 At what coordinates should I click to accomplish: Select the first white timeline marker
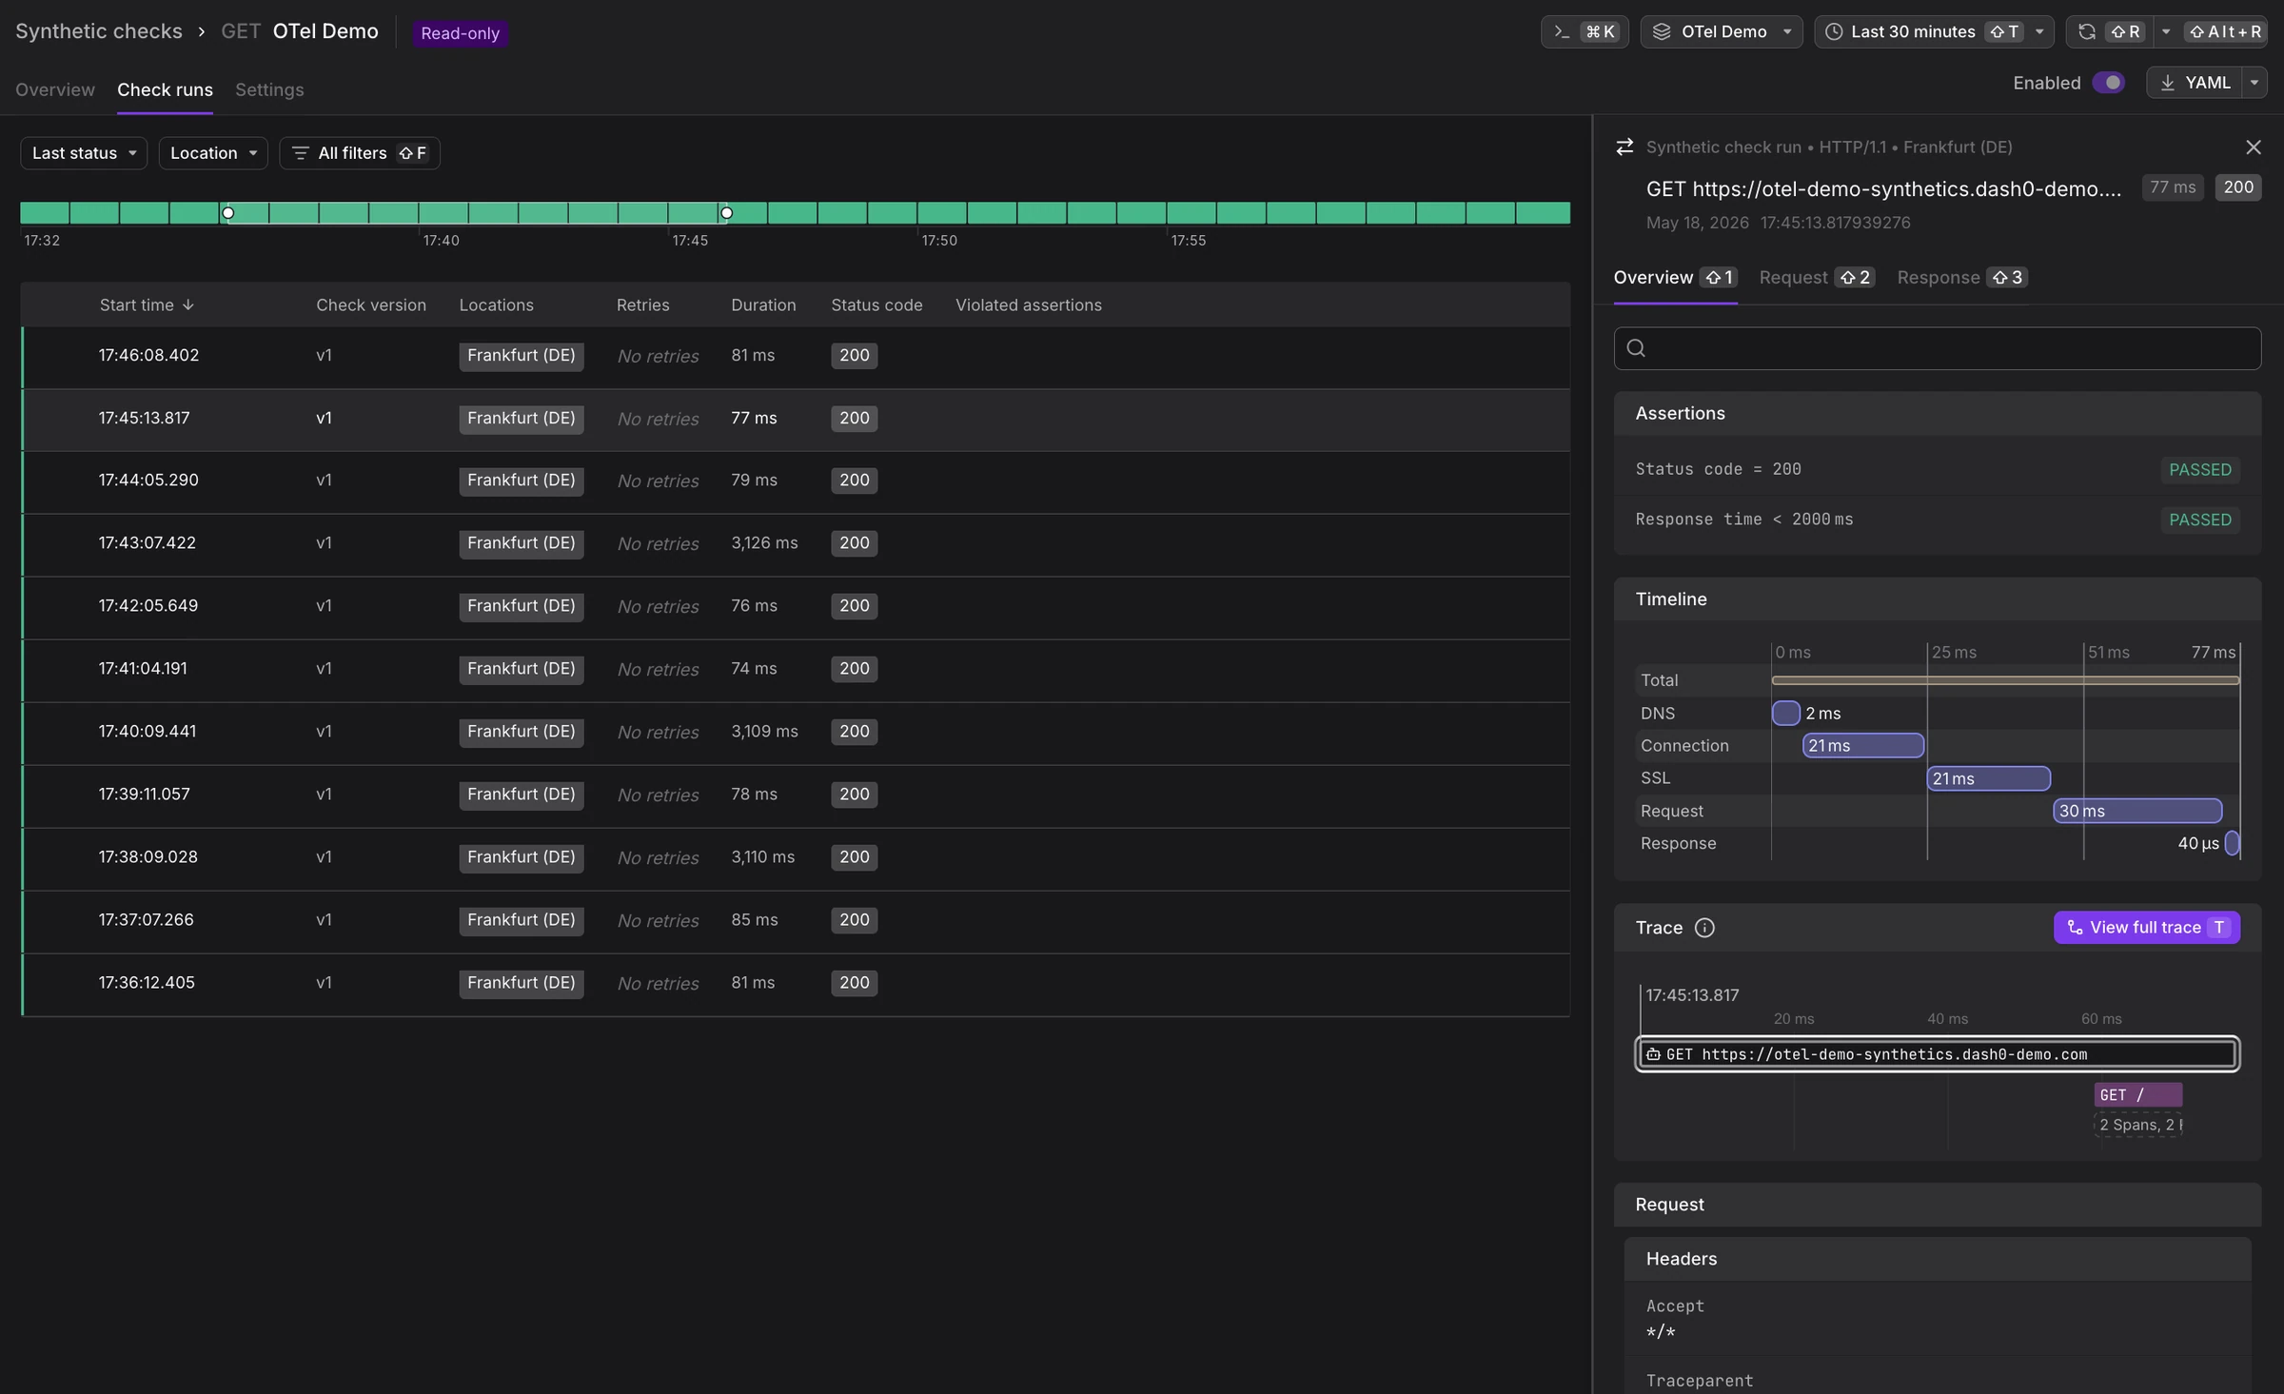click(227, 212)
